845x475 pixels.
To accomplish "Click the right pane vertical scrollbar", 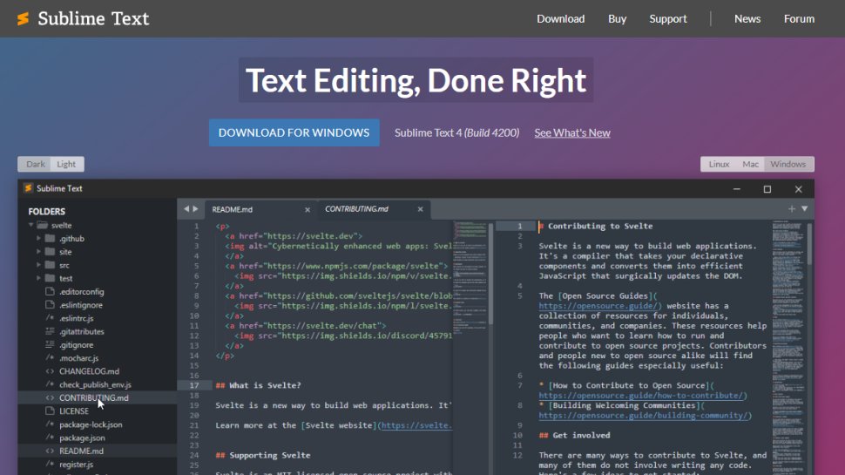I will coord(809,244).
